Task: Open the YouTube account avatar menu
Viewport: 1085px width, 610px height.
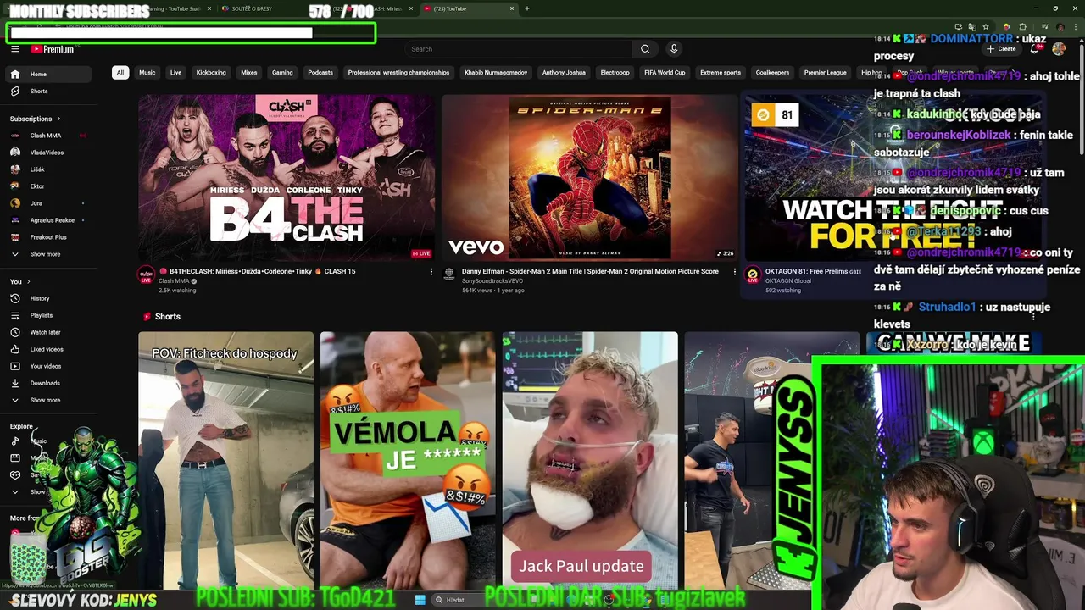Action: coord(1059,49)
